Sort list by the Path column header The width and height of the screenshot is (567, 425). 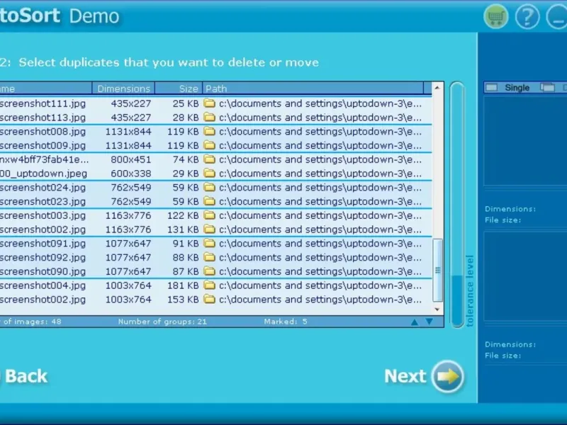pyautogui.click(x=313, y=89)
